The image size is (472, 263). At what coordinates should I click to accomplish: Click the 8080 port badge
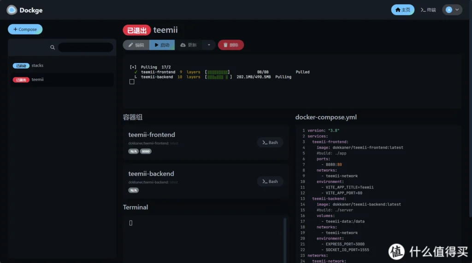(x=146, y=151)
